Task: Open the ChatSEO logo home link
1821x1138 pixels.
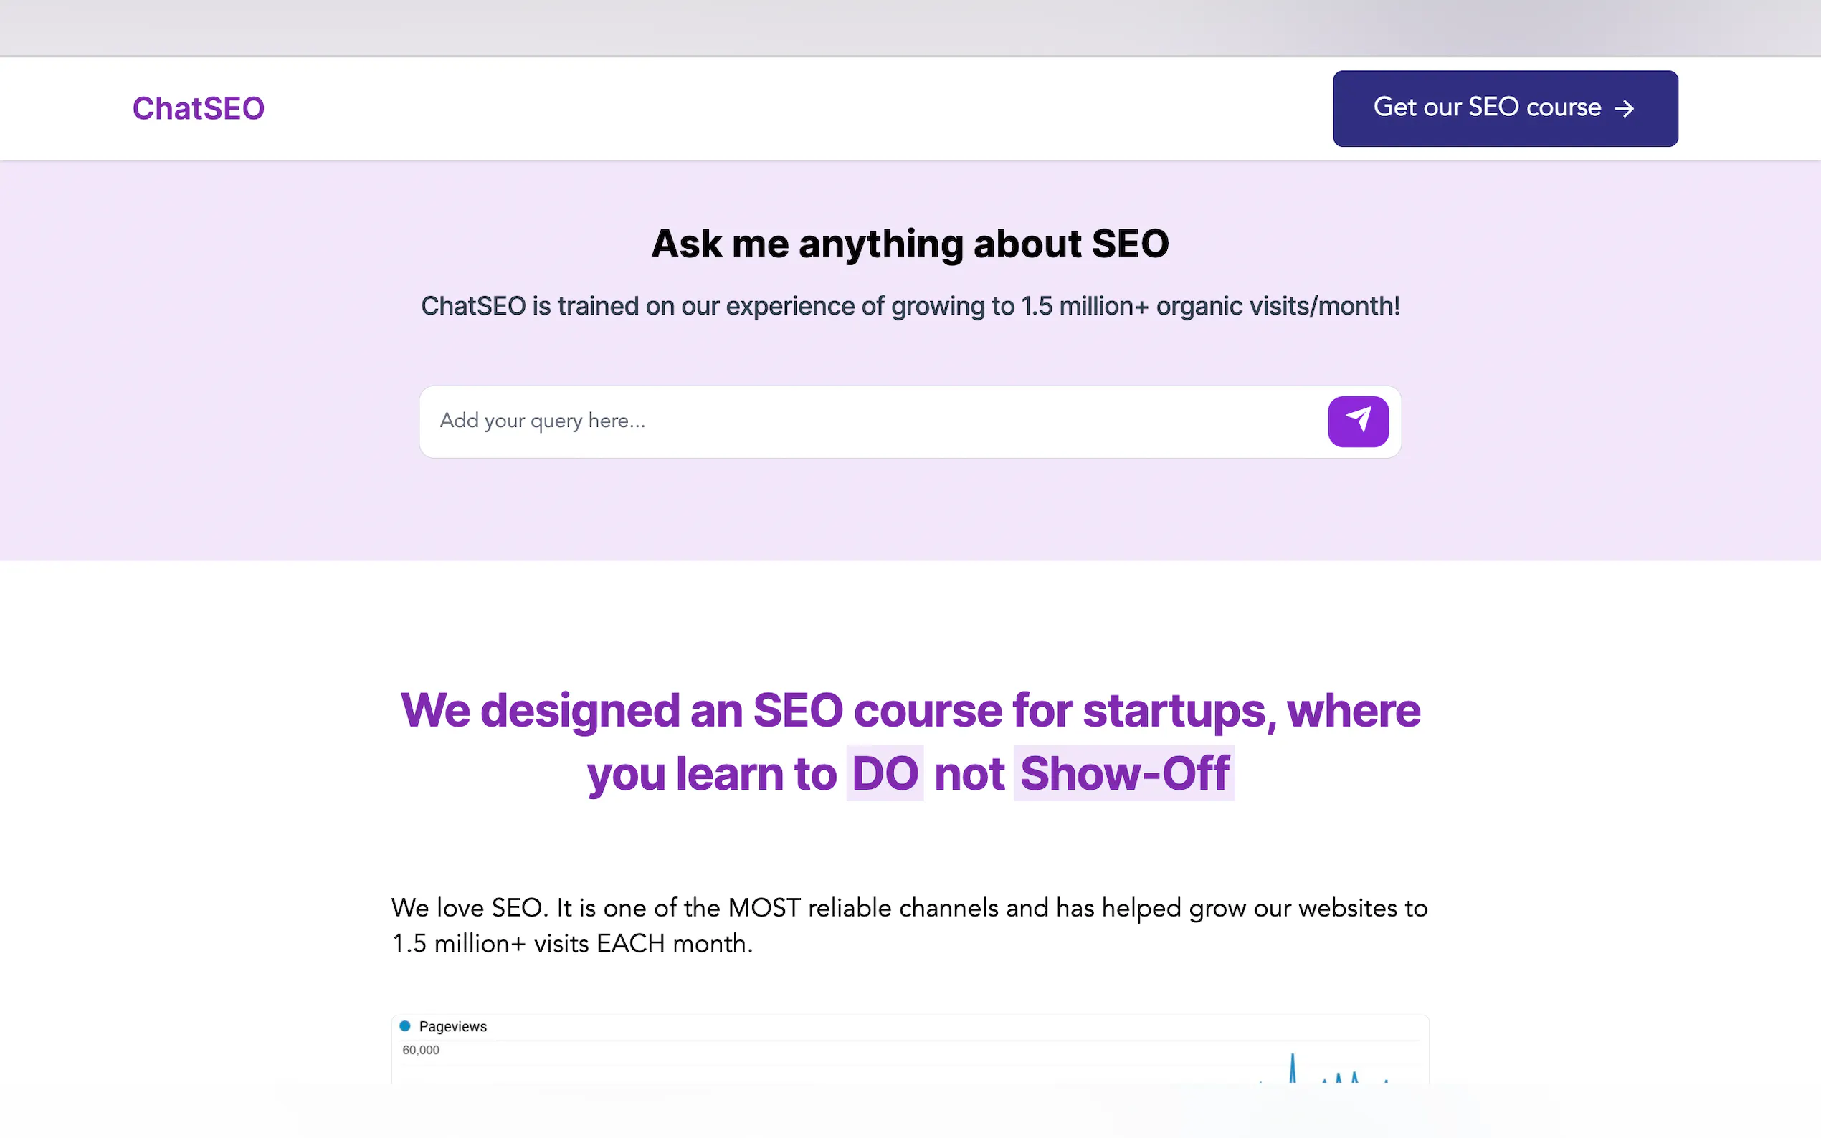Action: 199,108
